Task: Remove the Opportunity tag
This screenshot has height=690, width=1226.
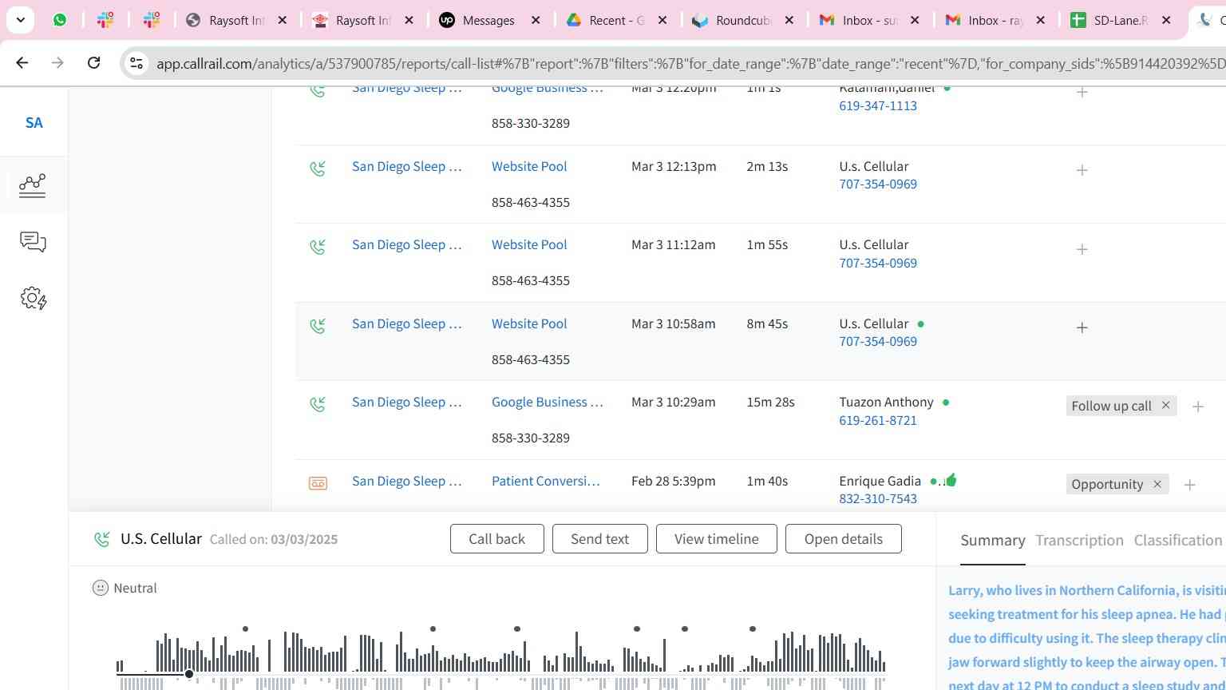Action: click(1157, 484)
